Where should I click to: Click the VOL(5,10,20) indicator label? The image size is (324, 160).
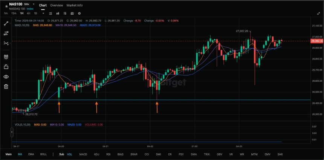(x=23, y=125)
